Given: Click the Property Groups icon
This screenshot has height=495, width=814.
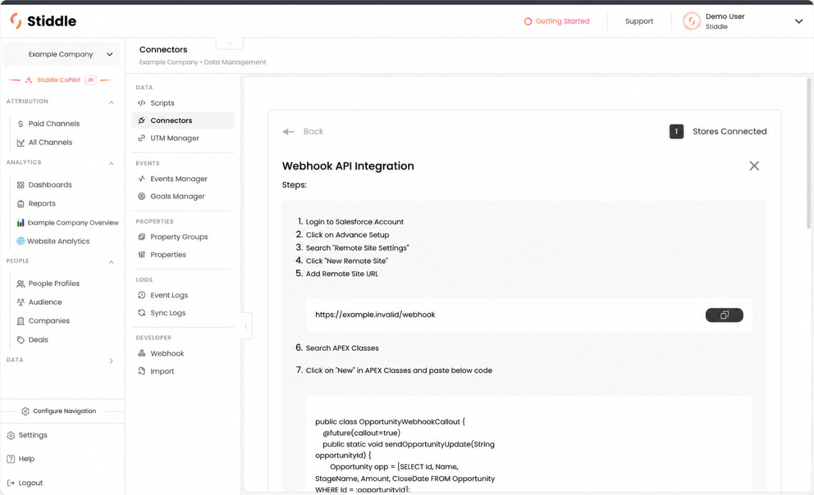Looking at the screenshot, I should pyautogui.click(x=142, y=237).
